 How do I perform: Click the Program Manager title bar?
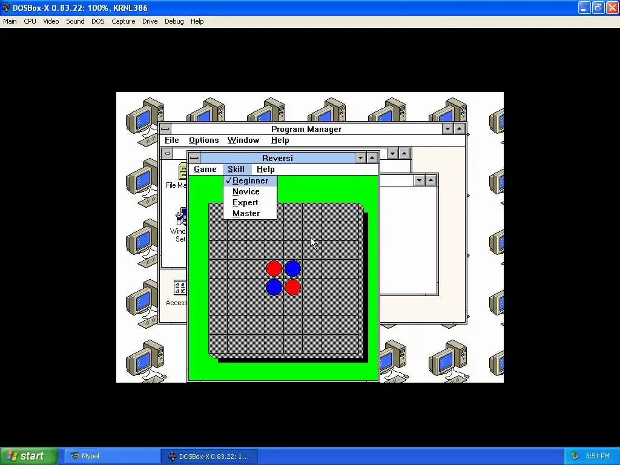pyautogui.click(x=306, y=129)
